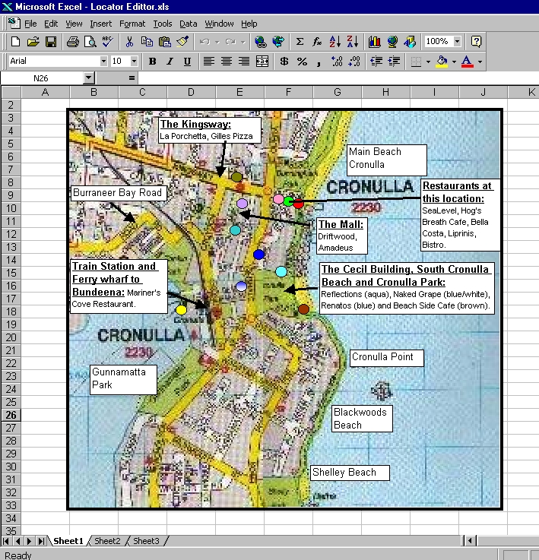The height and width of the screenshot is (560, 539).
Task: Expand the font size 10 dropdown
Action: pos(134,61)
